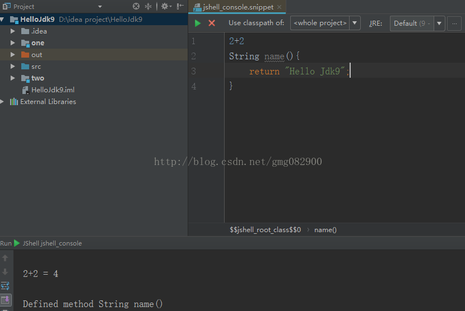
Task: Toggle scroll to end in Run console
Action: pyautogui.click(x=6, y=300)
